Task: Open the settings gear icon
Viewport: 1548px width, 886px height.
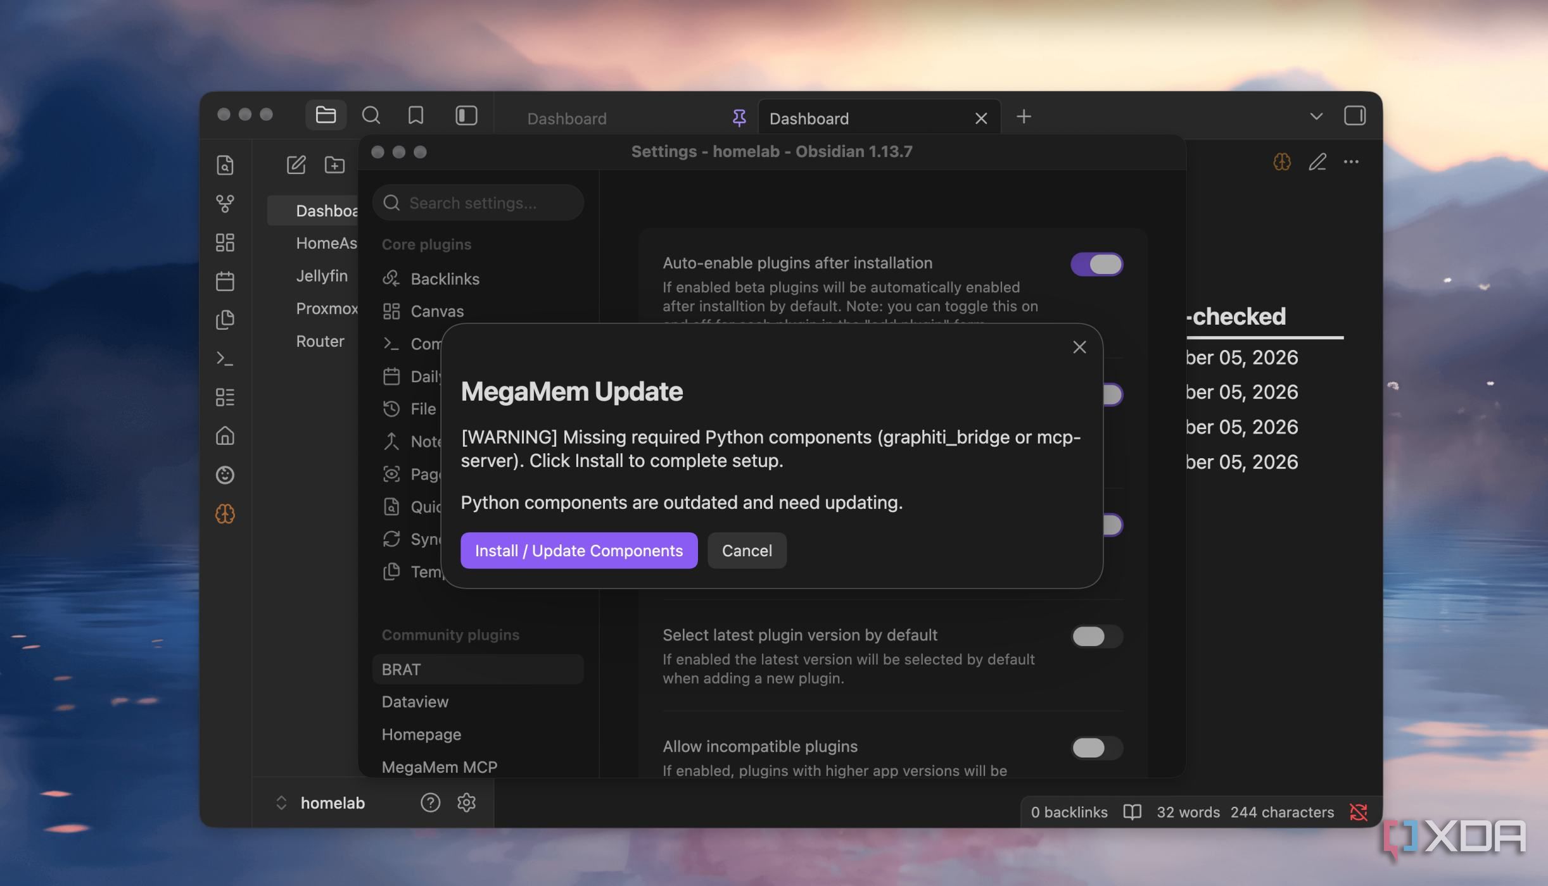Action: 466,802
